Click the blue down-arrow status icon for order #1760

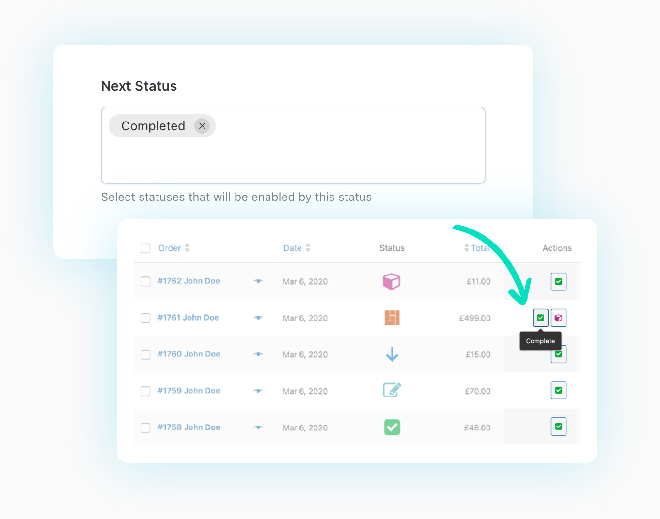392,354
